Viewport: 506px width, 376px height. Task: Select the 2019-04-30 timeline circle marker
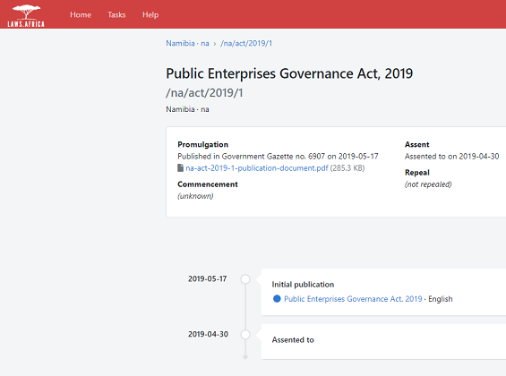click(245, 335)
